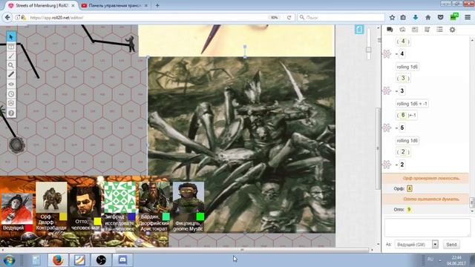Image resolution: width=475 pixels, height=267 pixels.
Task: Open the dice rolling tool
Action: click(x=11, y=103)
